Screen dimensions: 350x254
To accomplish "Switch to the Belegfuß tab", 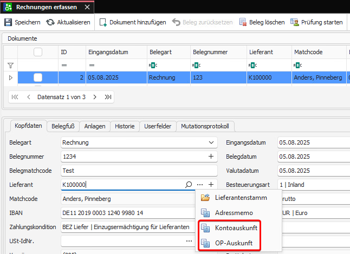I will [x=63, y=126].
